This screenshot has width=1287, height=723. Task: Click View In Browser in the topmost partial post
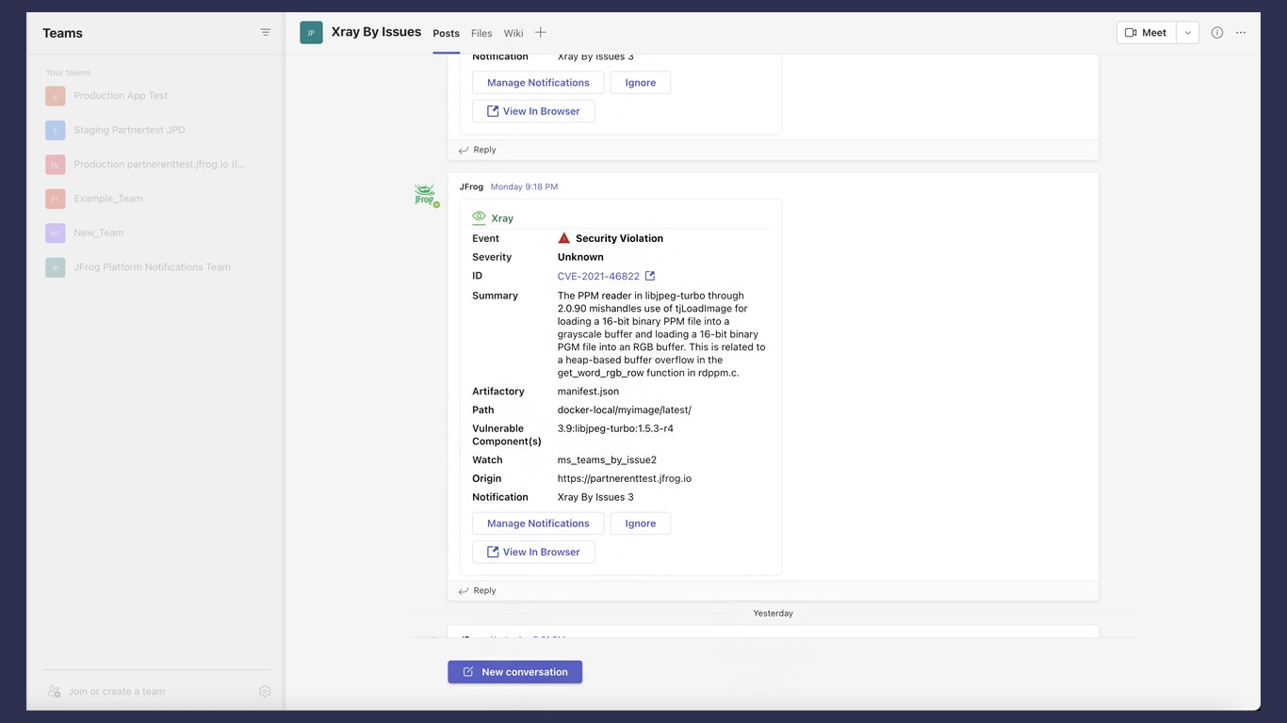pos(533,111)
